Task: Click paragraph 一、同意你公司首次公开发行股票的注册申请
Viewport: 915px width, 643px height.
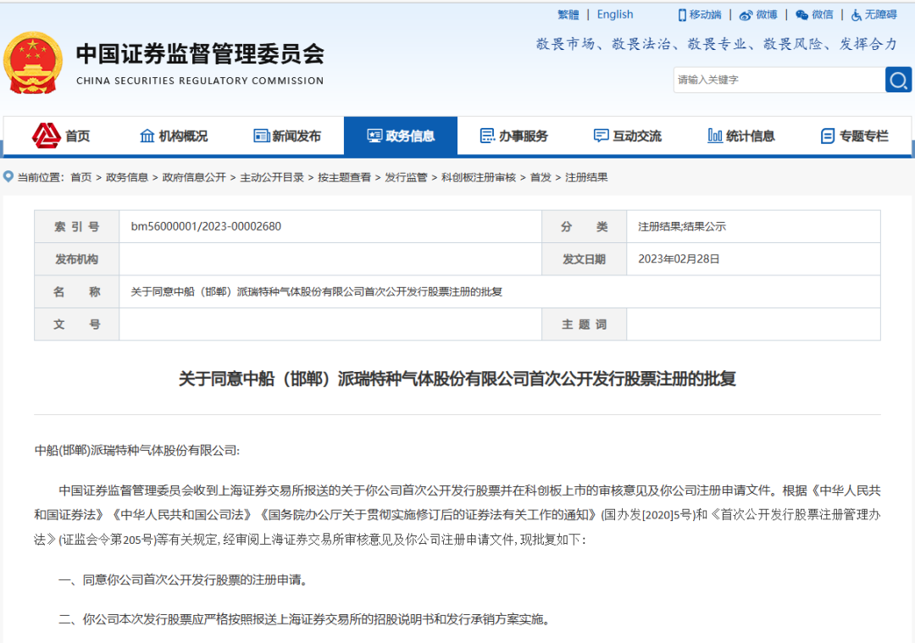Action: point(183,580)
